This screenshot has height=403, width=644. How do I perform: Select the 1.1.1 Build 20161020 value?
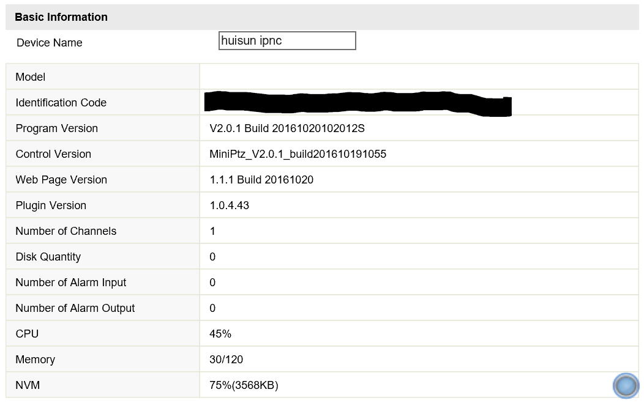[261, 180]
